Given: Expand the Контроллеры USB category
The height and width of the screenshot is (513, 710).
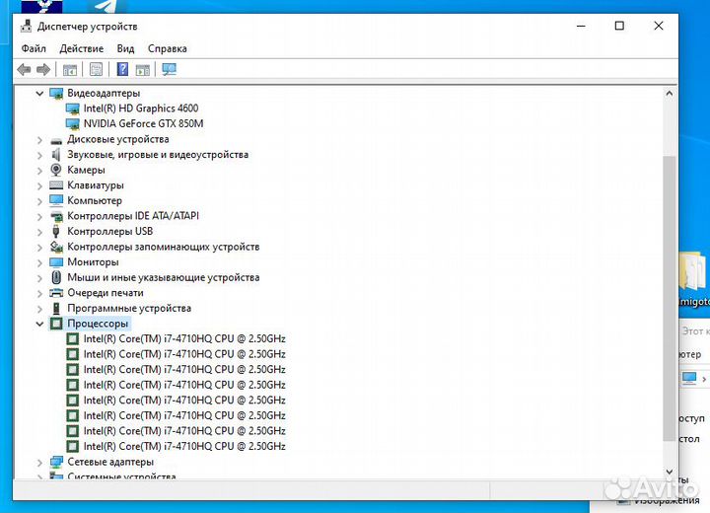Looking at the screenshot, I should [x=40, y=231].
